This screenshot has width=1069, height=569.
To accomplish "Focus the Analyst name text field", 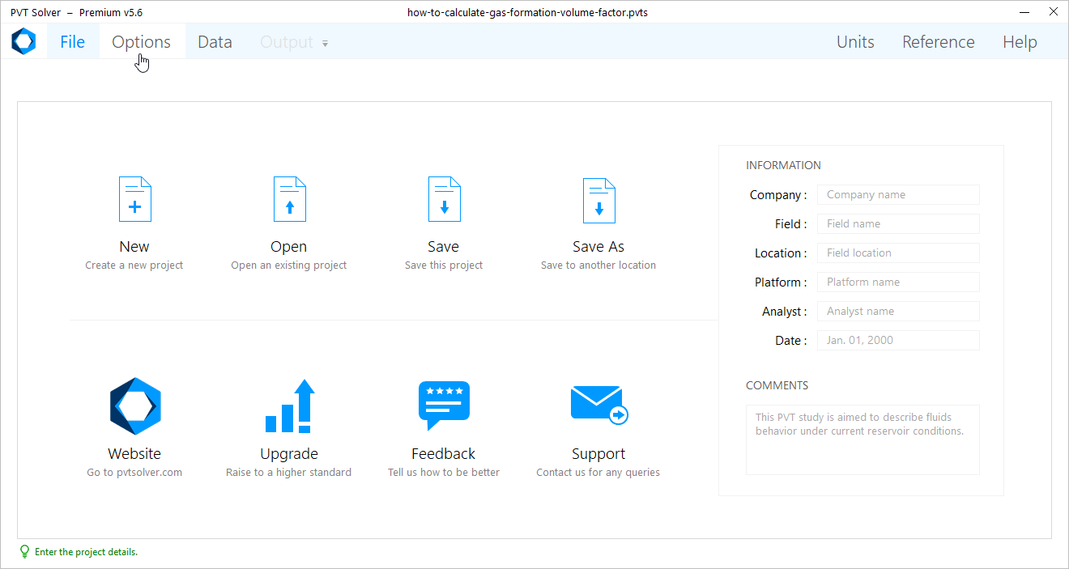I will click(898, 311).
